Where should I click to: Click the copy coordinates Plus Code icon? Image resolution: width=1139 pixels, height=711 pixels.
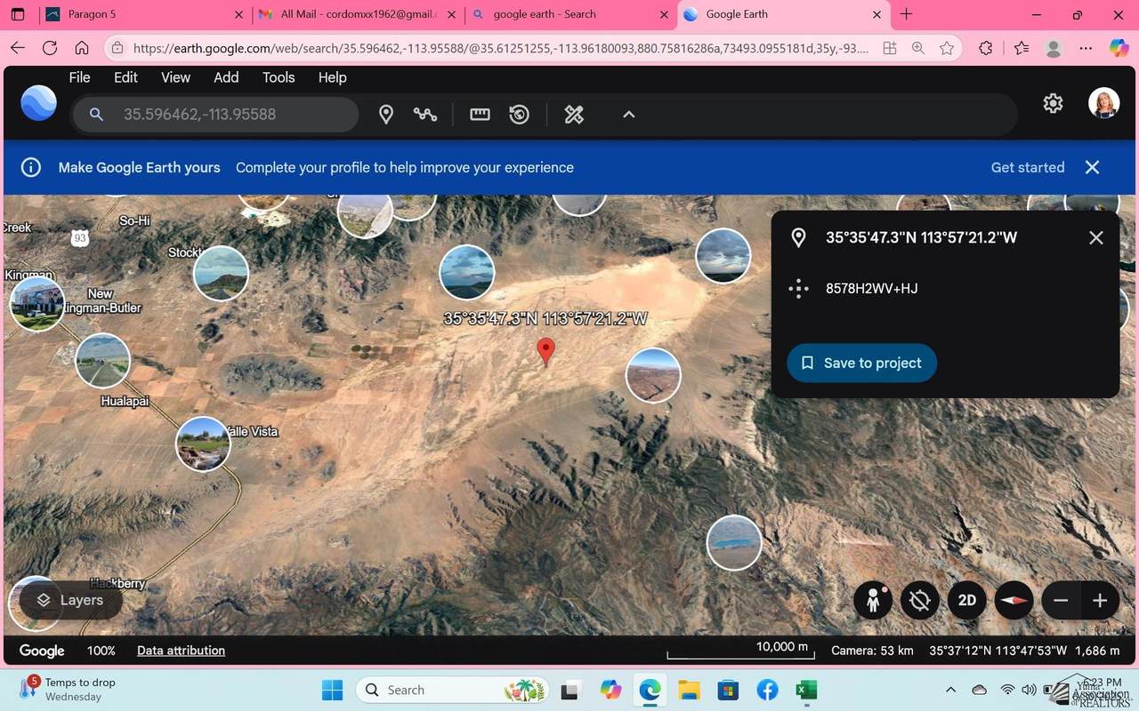coord(798,288)
